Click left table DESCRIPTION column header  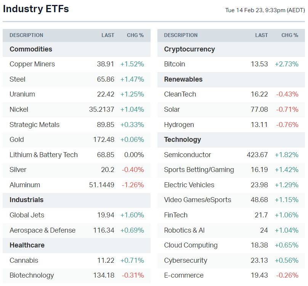coord(26,35)
